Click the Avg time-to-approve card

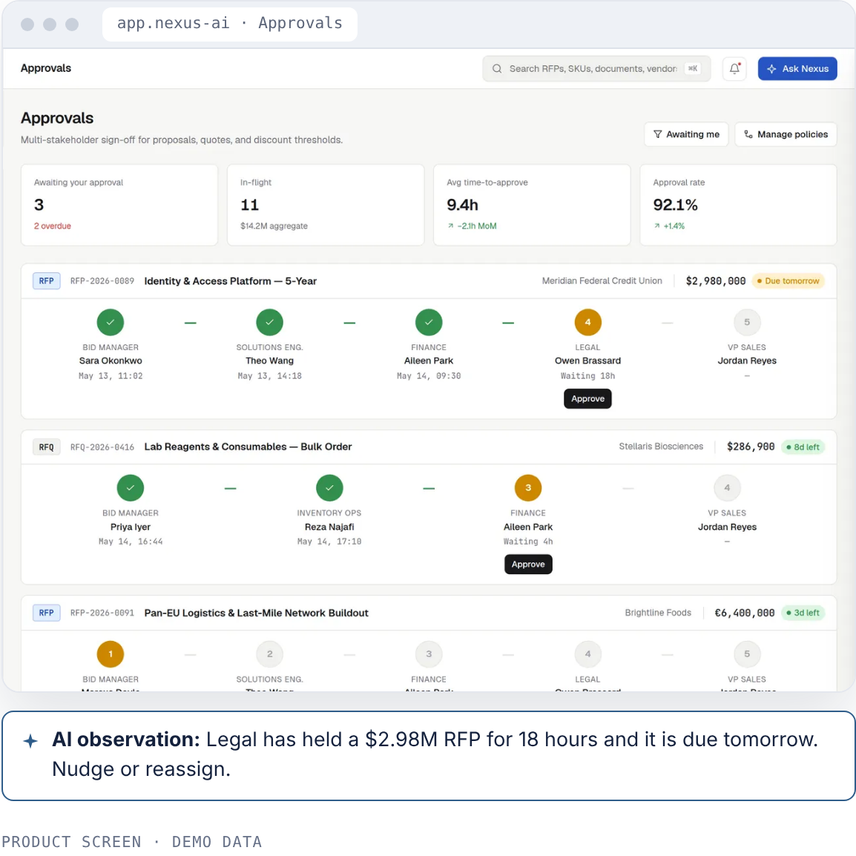tap(532, 205)
